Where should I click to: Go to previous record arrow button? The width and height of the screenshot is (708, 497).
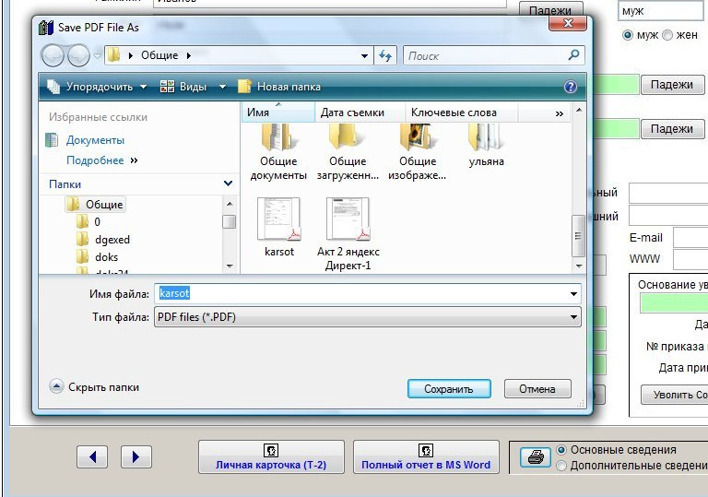click(92, 456)
